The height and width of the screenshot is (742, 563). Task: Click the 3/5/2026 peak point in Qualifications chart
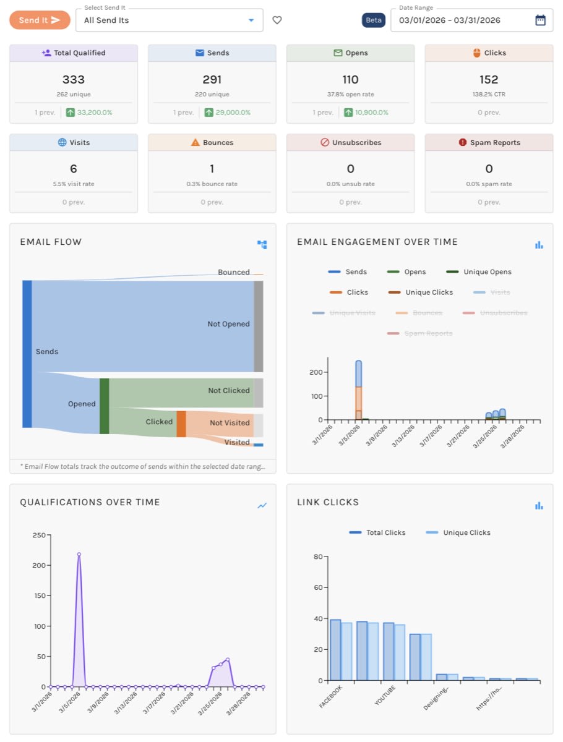point(79,555)
